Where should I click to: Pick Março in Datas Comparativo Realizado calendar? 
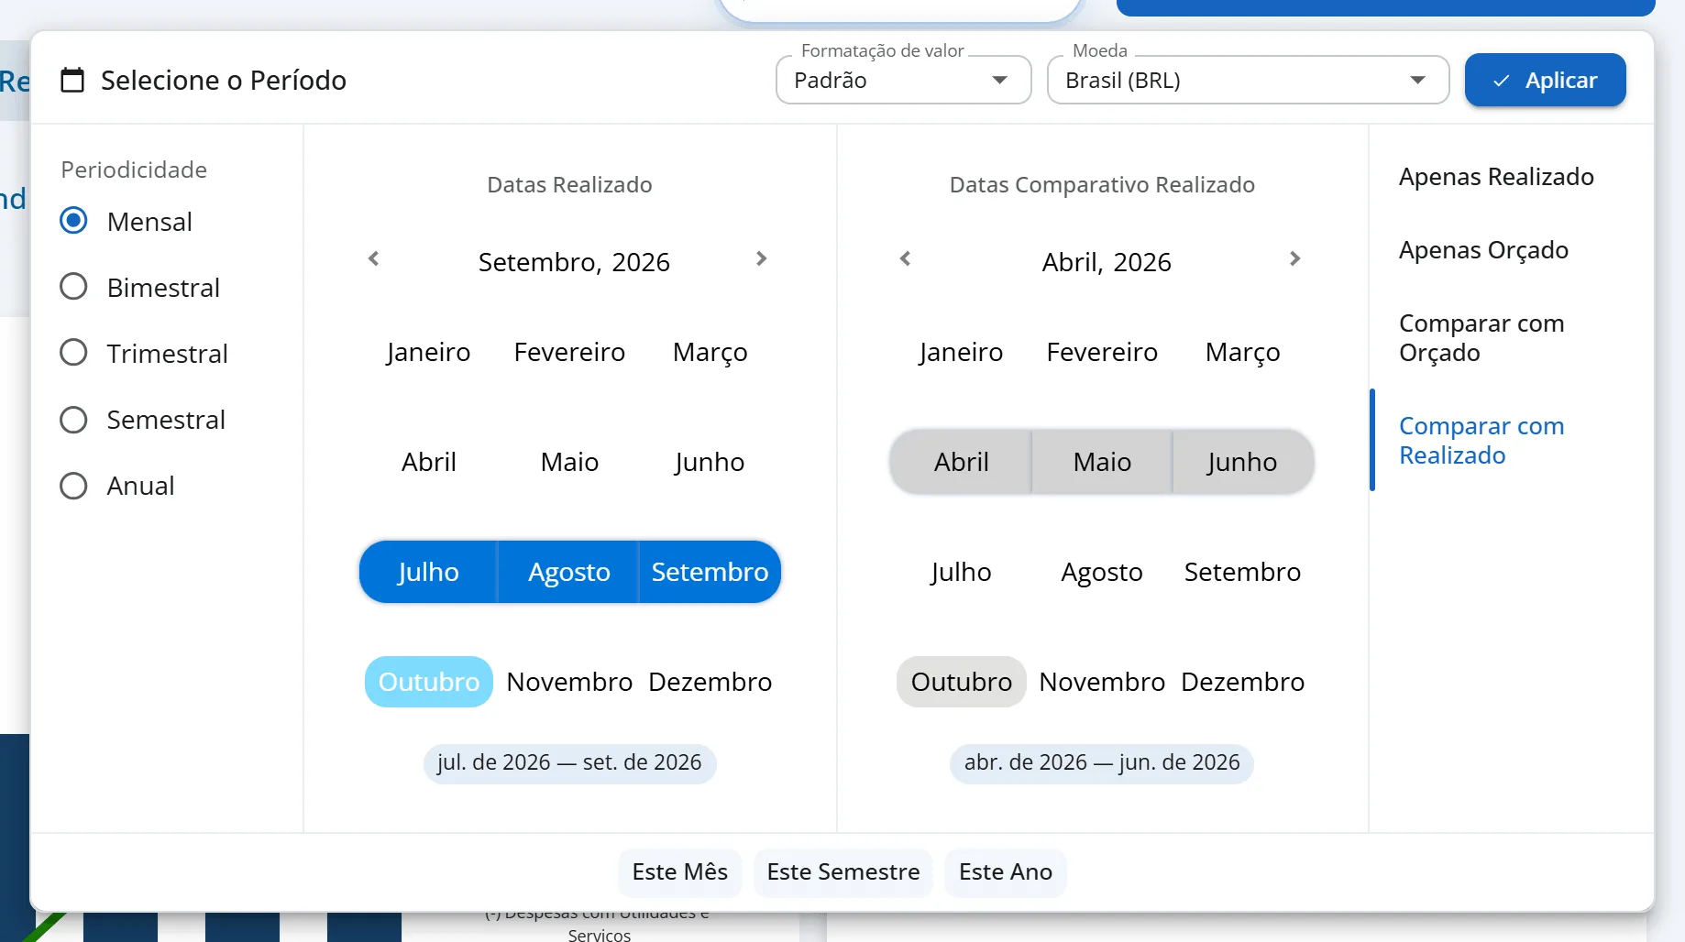(x=1243, y=352)
